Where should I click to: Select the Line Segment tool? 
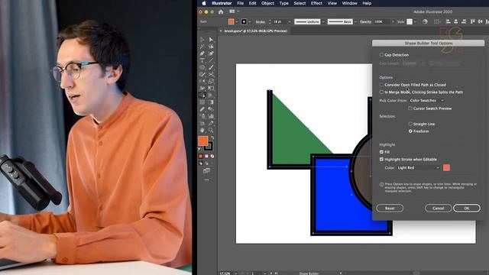211,60
